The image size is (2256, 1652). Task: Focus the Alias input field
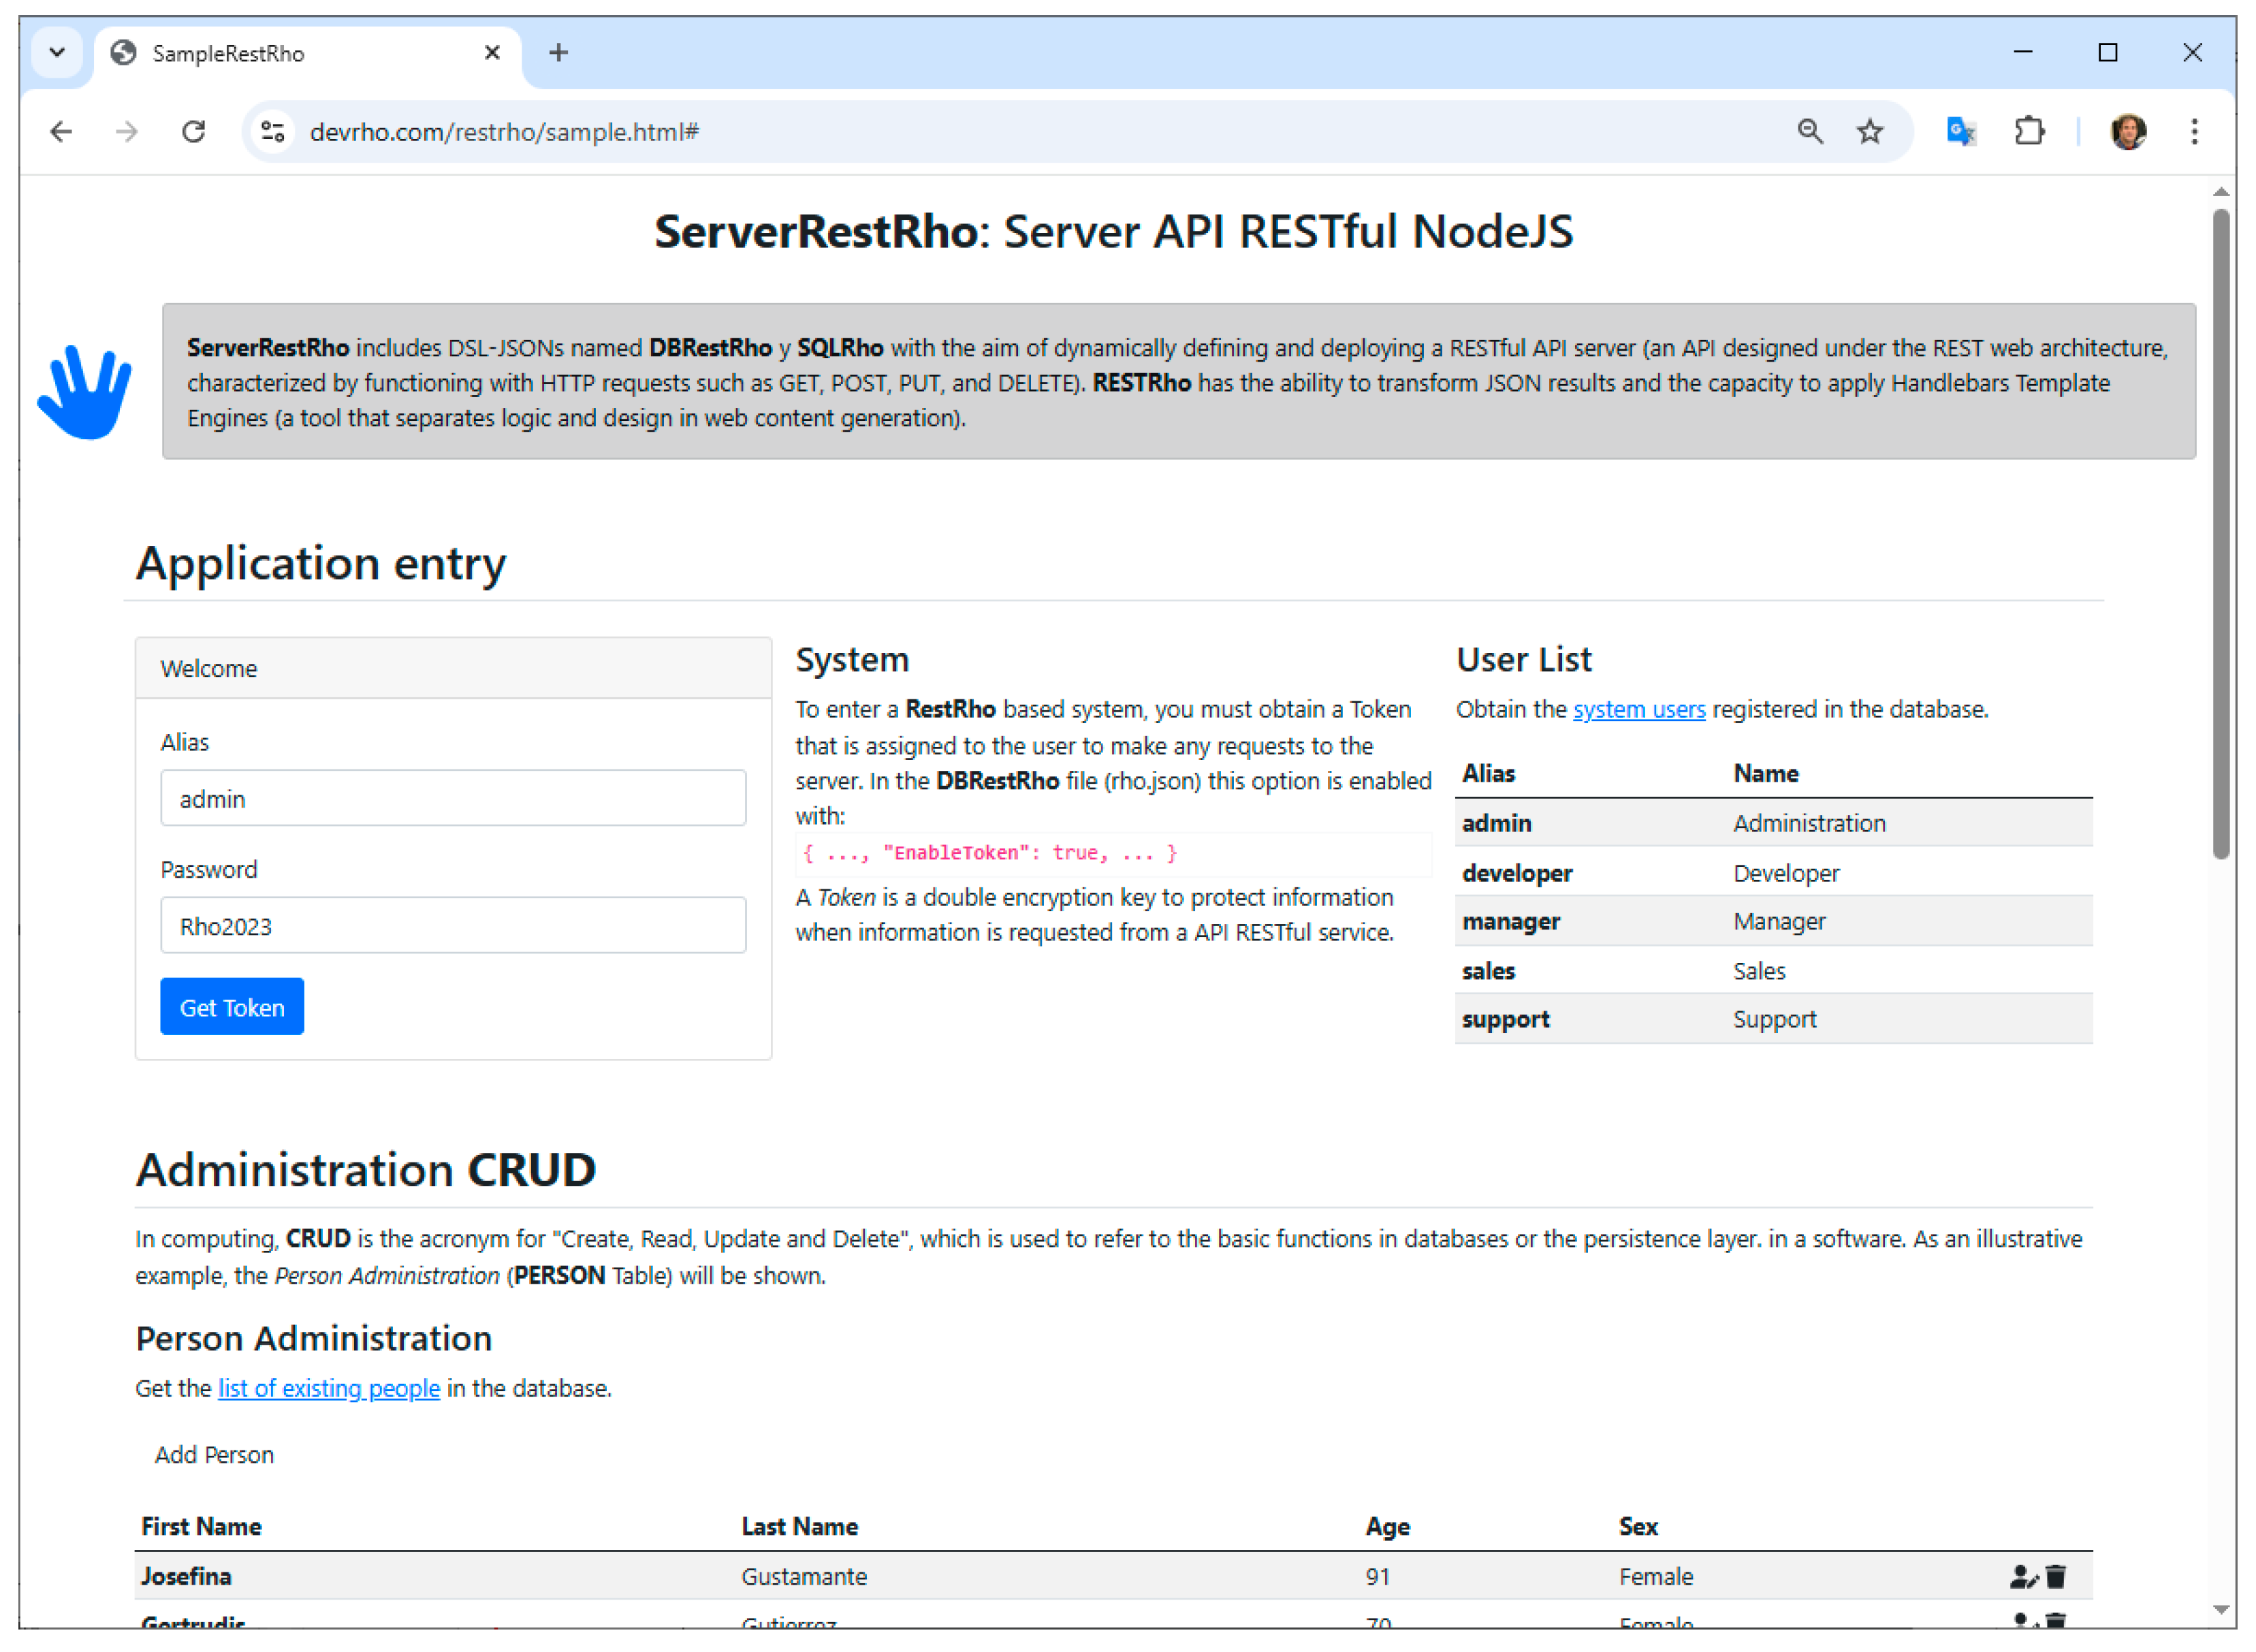tap(453, 797)
